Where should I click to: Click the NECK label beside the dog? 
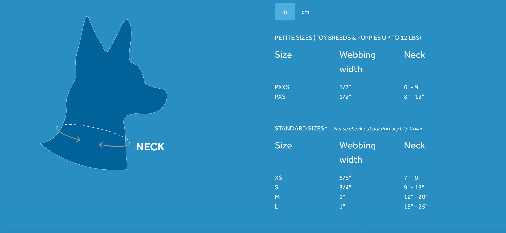150,147
